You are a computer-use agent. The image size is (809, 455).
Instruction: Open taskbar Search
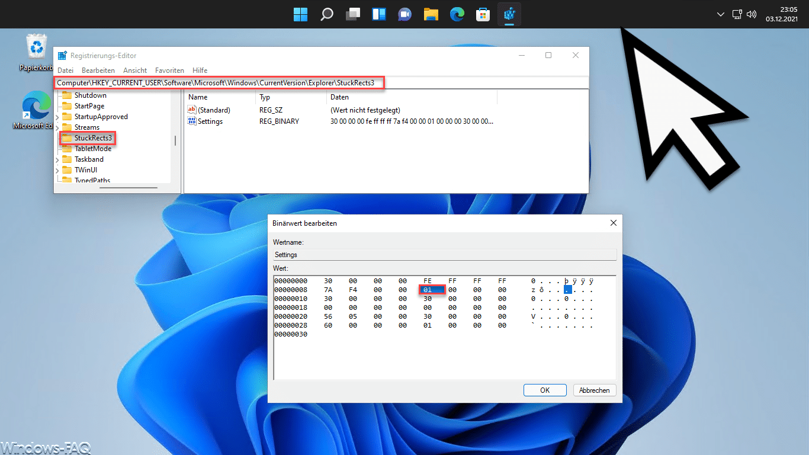pyautogui.click(x=327, y=14)
